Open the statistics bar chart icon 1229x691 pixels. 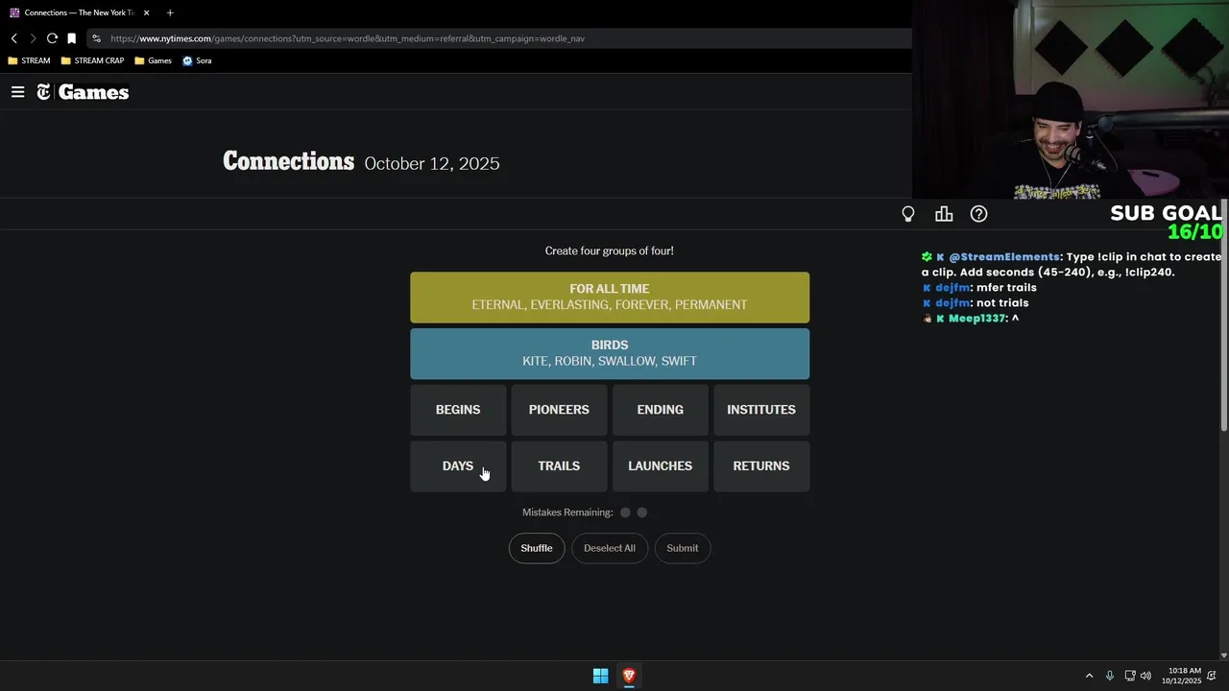tap(944, 214)
